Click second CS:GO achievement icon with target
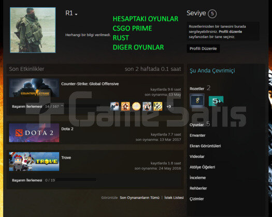272x217 pixels. point(125,106)
